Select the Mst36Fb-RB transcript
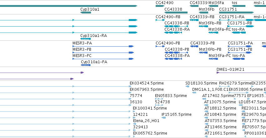Image resolution: width=266 pixels, height=138 pixels. 203,26
